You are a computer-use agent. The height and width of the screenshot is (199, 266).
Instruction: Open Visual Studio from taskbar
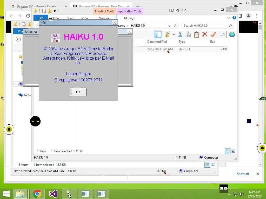(x=53, y=194)
